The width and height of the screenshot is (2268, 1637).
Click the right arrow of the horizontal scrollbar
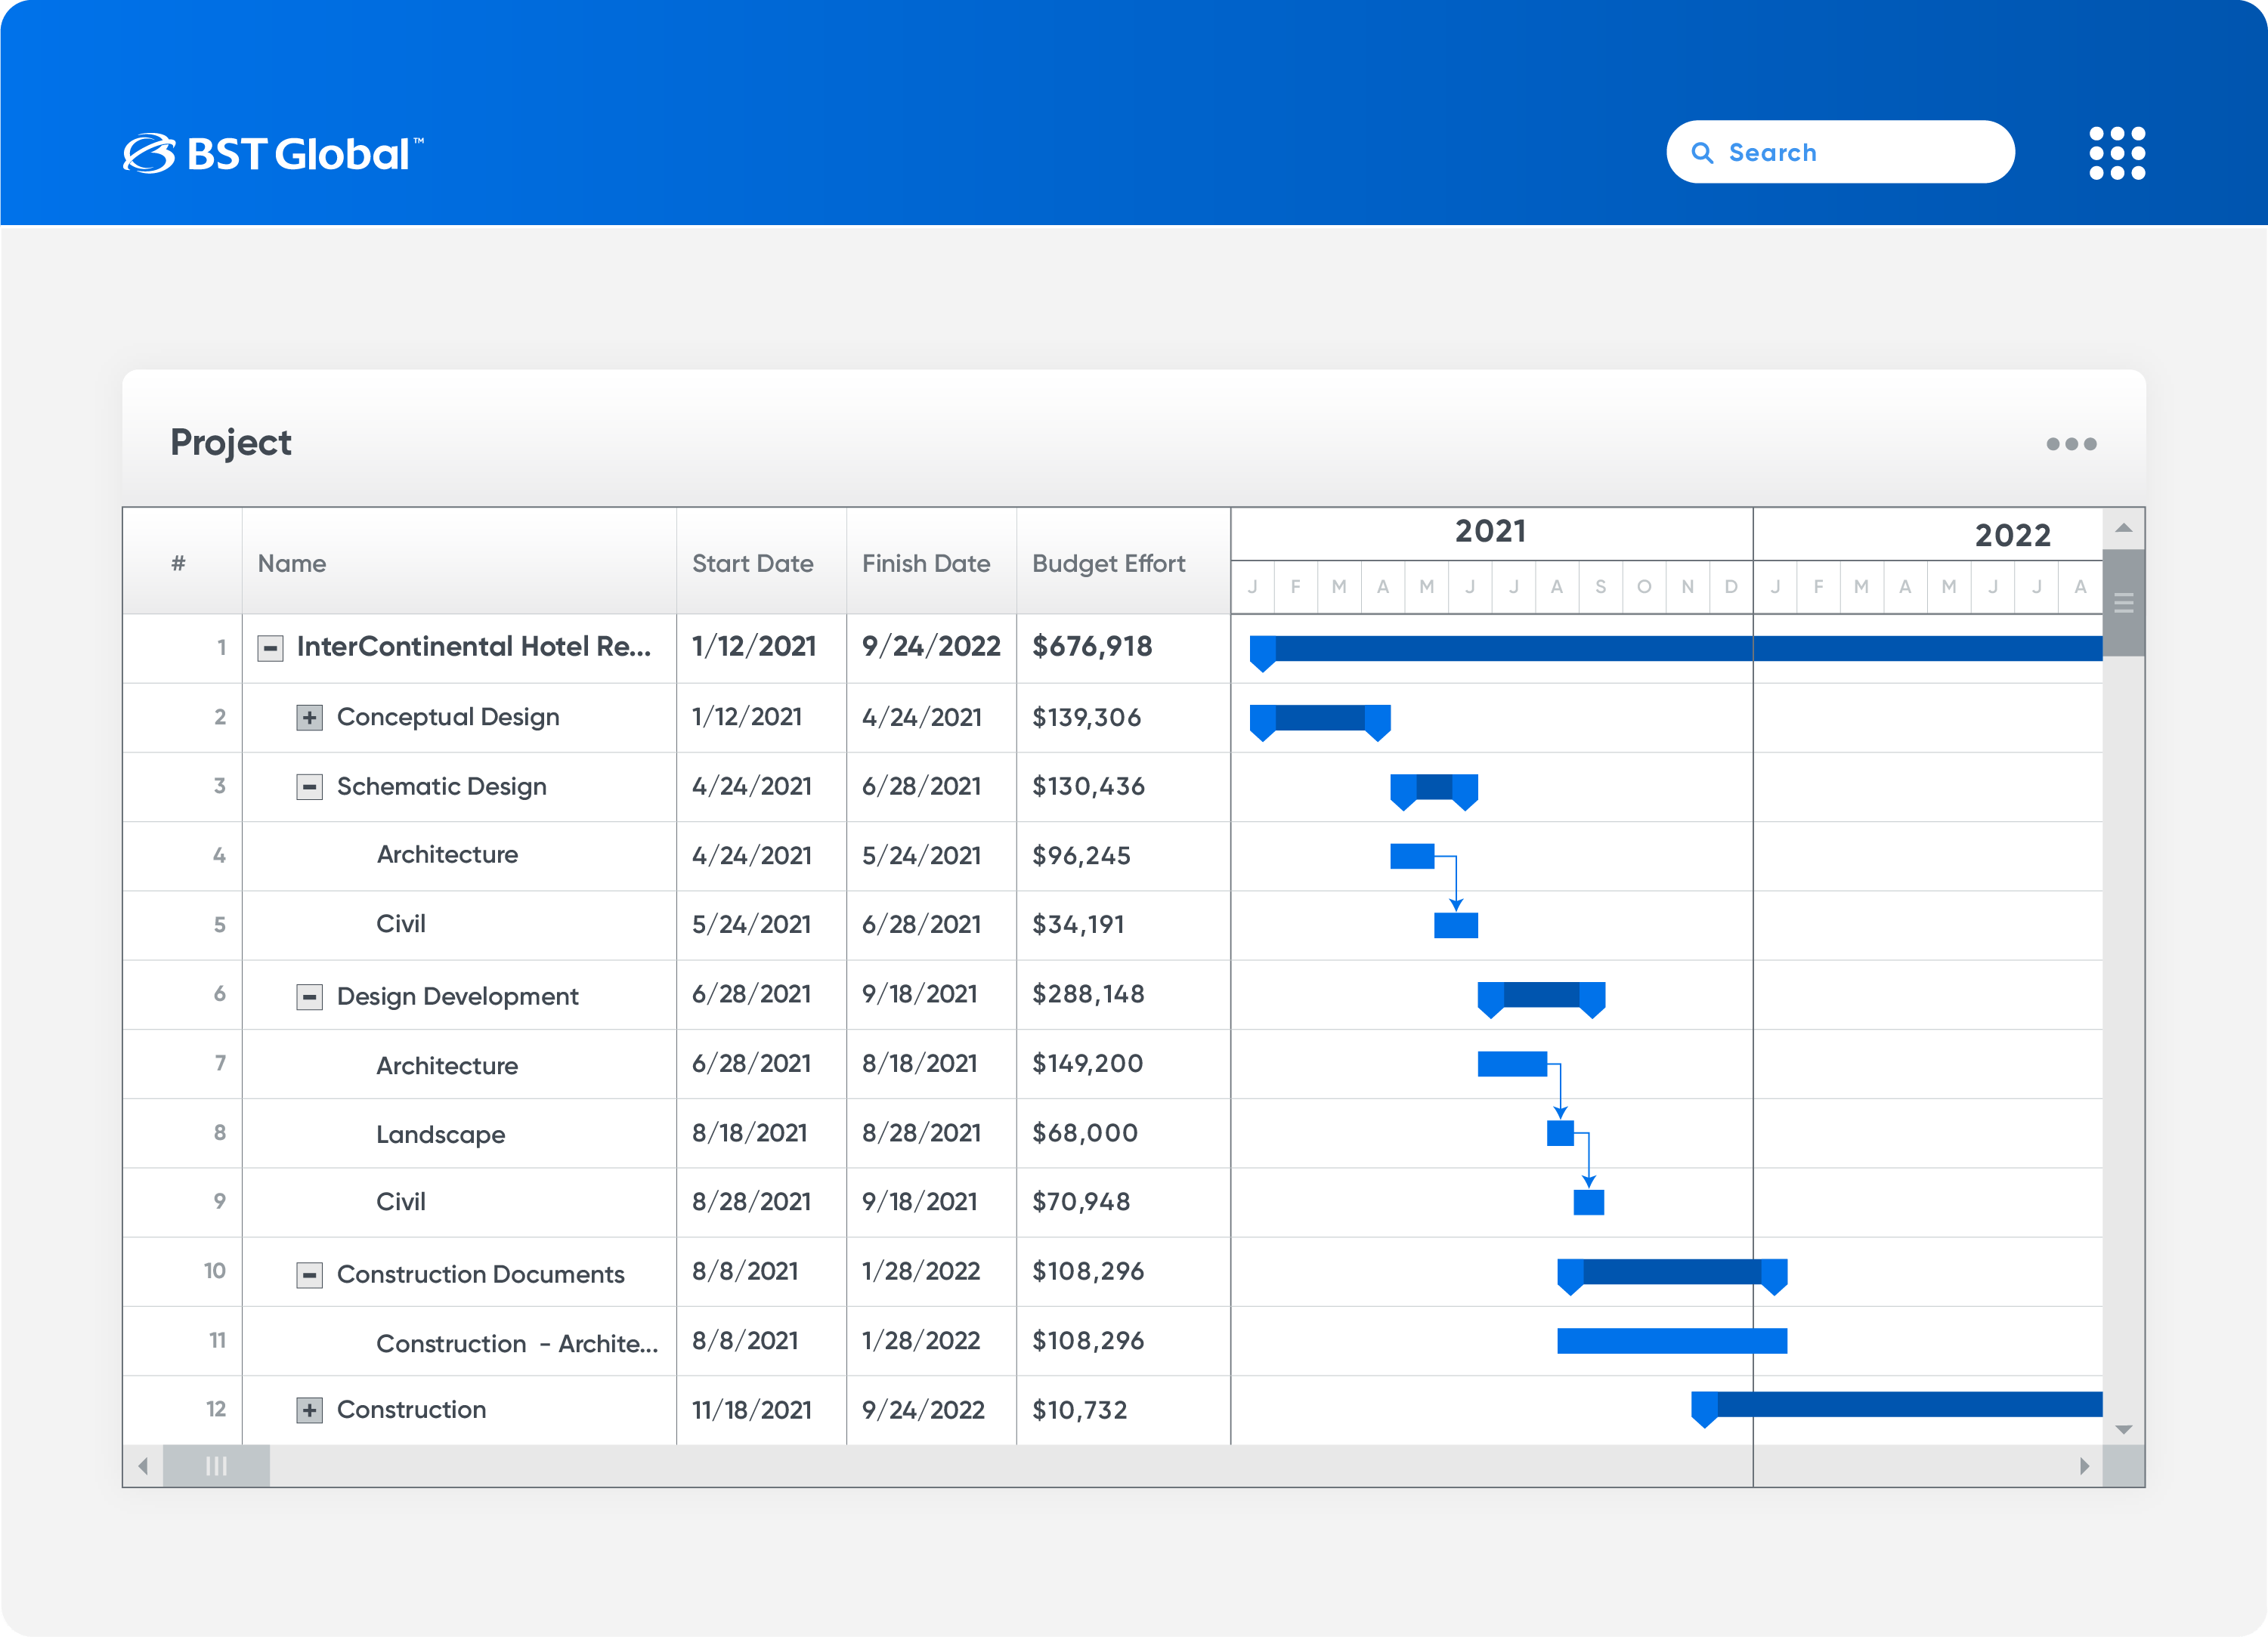click(x=2084, y=1466)
